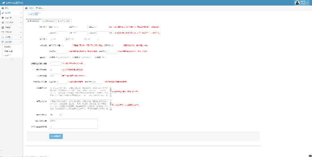The height and width of the screenshot is (157, 312).
Task: Click the home icon in the breadcrumb
Action: click(26, 8)
